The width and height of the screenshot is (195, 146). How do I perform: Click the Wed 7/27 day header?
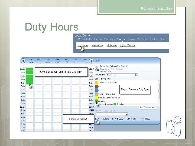(x=57, y=61)
